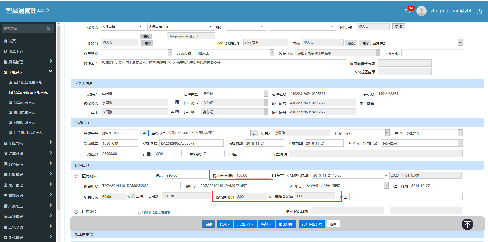Click the power logout icon
488x242 pixels.
pyautogui.click(x=479, y=11)
